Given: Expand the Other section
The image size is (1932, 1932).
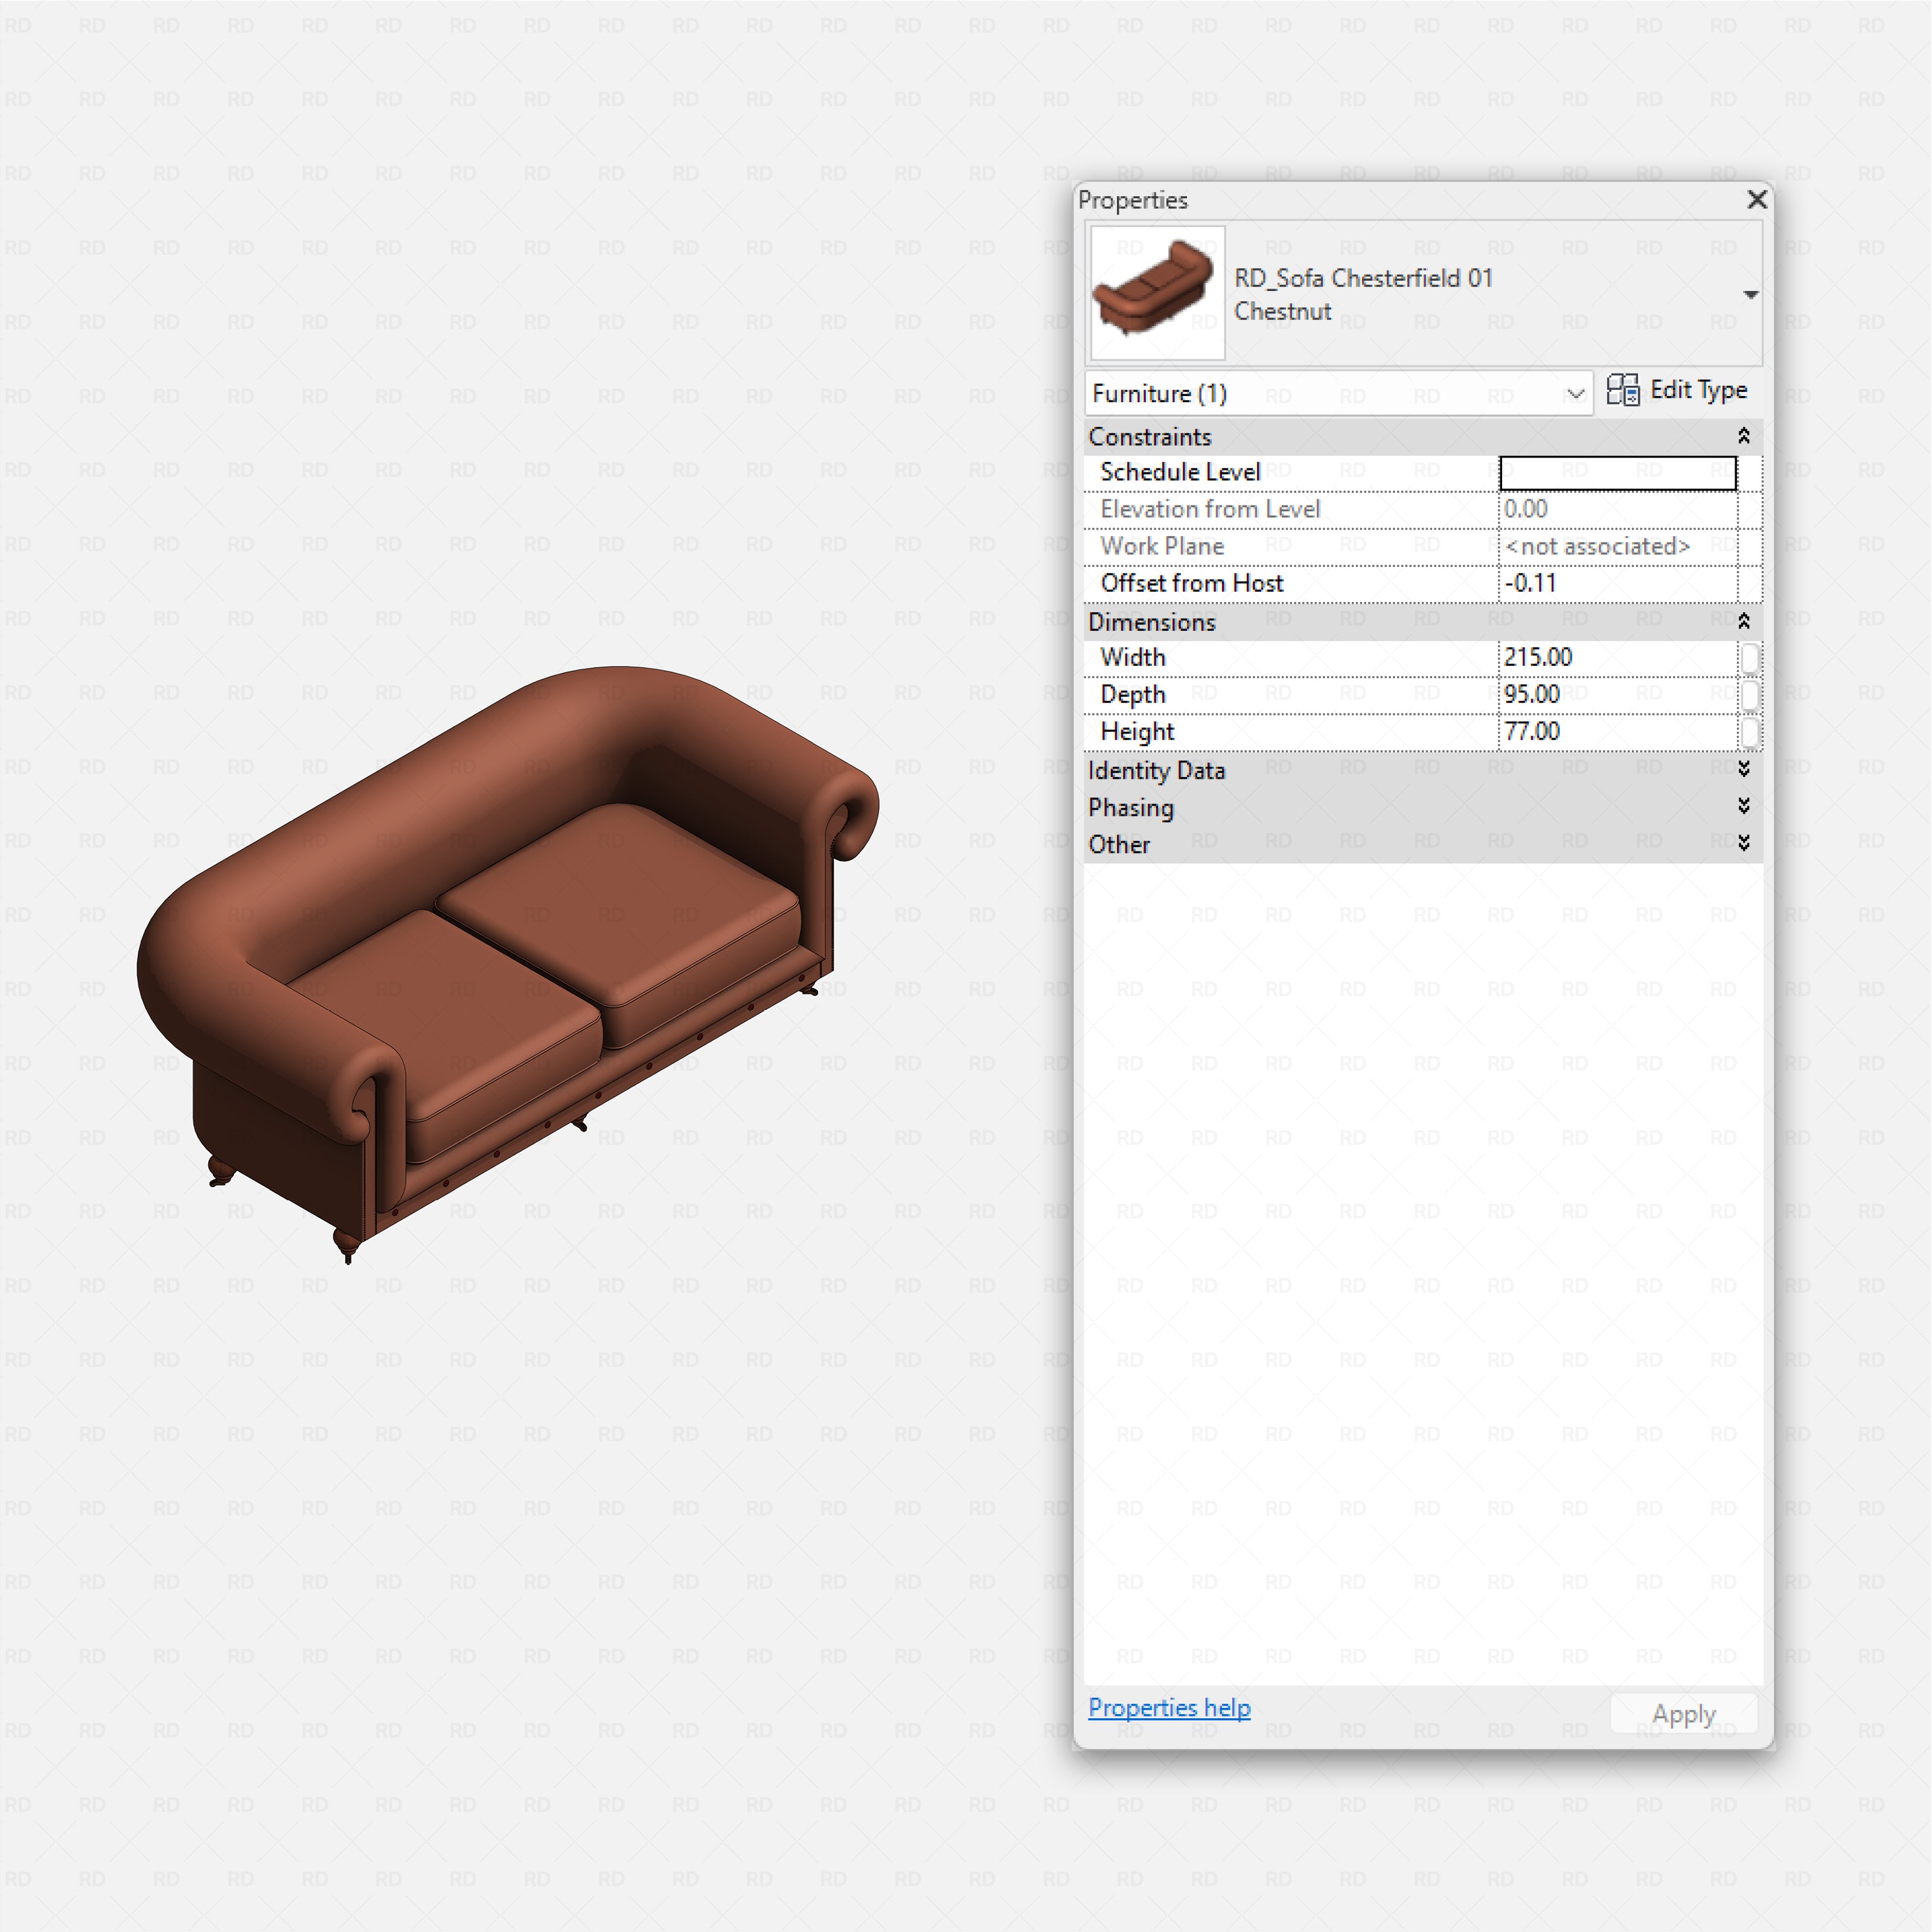Looking at the screenshot, I should coord(1744,843).
